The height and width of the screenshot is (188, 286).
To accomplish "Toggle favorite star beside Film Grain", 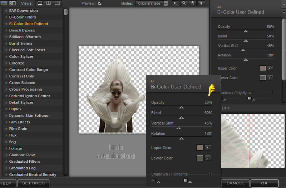I will click(6, 129).
